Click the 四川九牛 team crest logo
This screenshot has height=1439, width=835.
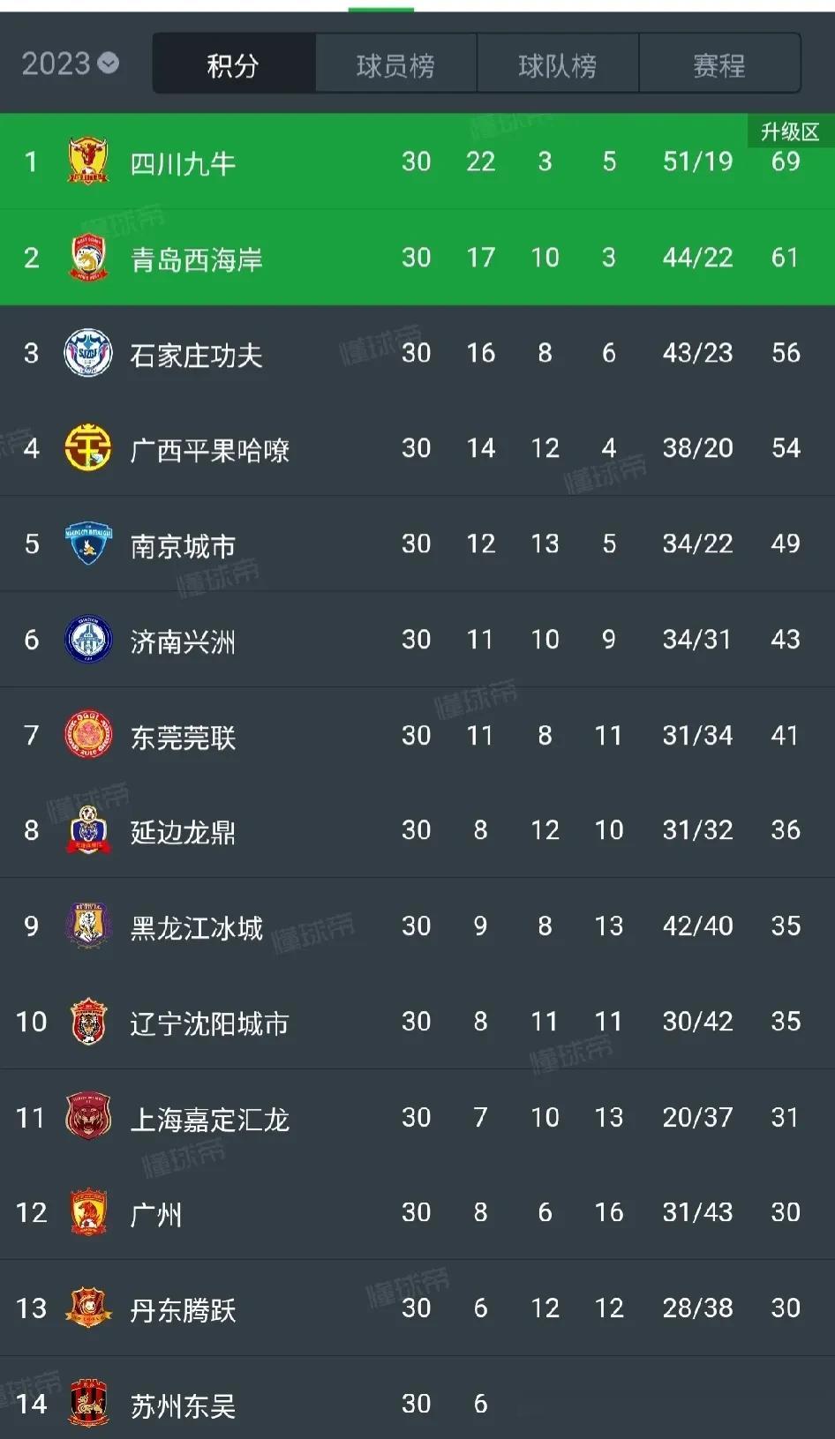pos(87,161)
